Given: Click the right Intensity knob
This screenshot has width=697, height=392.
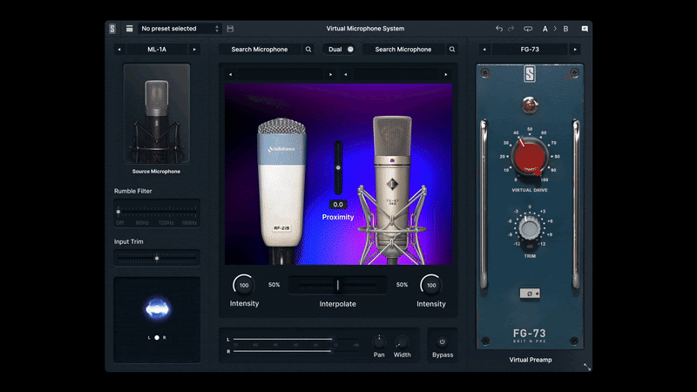Looking at the screenshot, I should pyautogui.click(x=431, y=286).
